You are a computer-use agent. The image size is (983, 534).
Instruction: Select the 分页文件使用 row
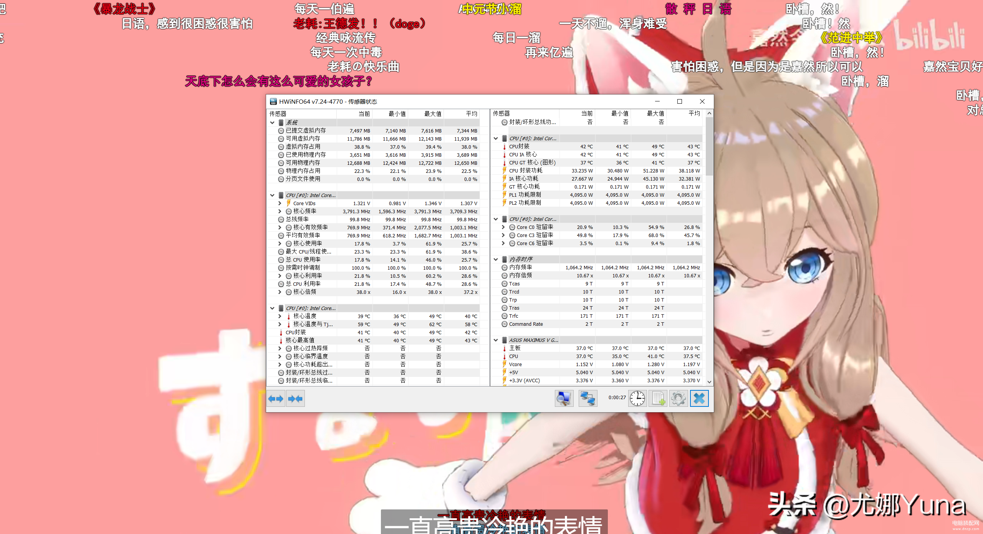click(373, 179)
